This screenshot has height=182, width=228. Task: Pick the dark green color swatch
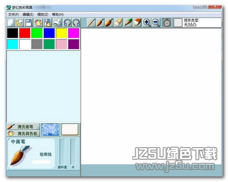(49, 44)
